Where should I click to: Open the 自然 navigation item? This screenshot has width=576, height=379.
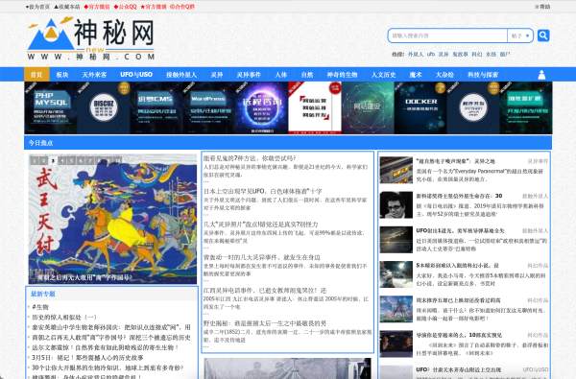pos(307,75)
